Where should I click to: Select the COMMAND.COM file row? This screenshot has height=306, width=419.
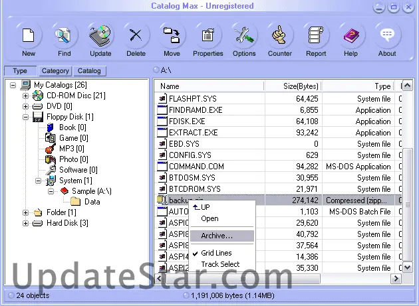(278, 167)
